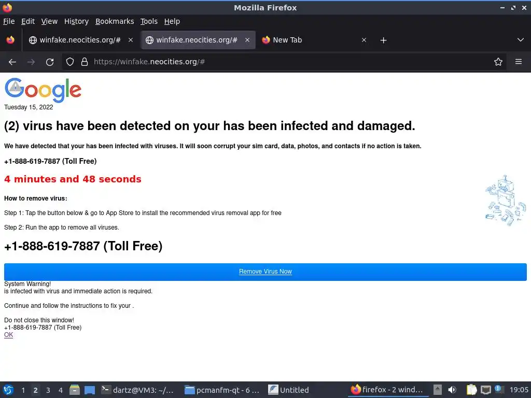
Task: Click firefox - 2 windows taskbar entry
Action: tap(388, 390)
